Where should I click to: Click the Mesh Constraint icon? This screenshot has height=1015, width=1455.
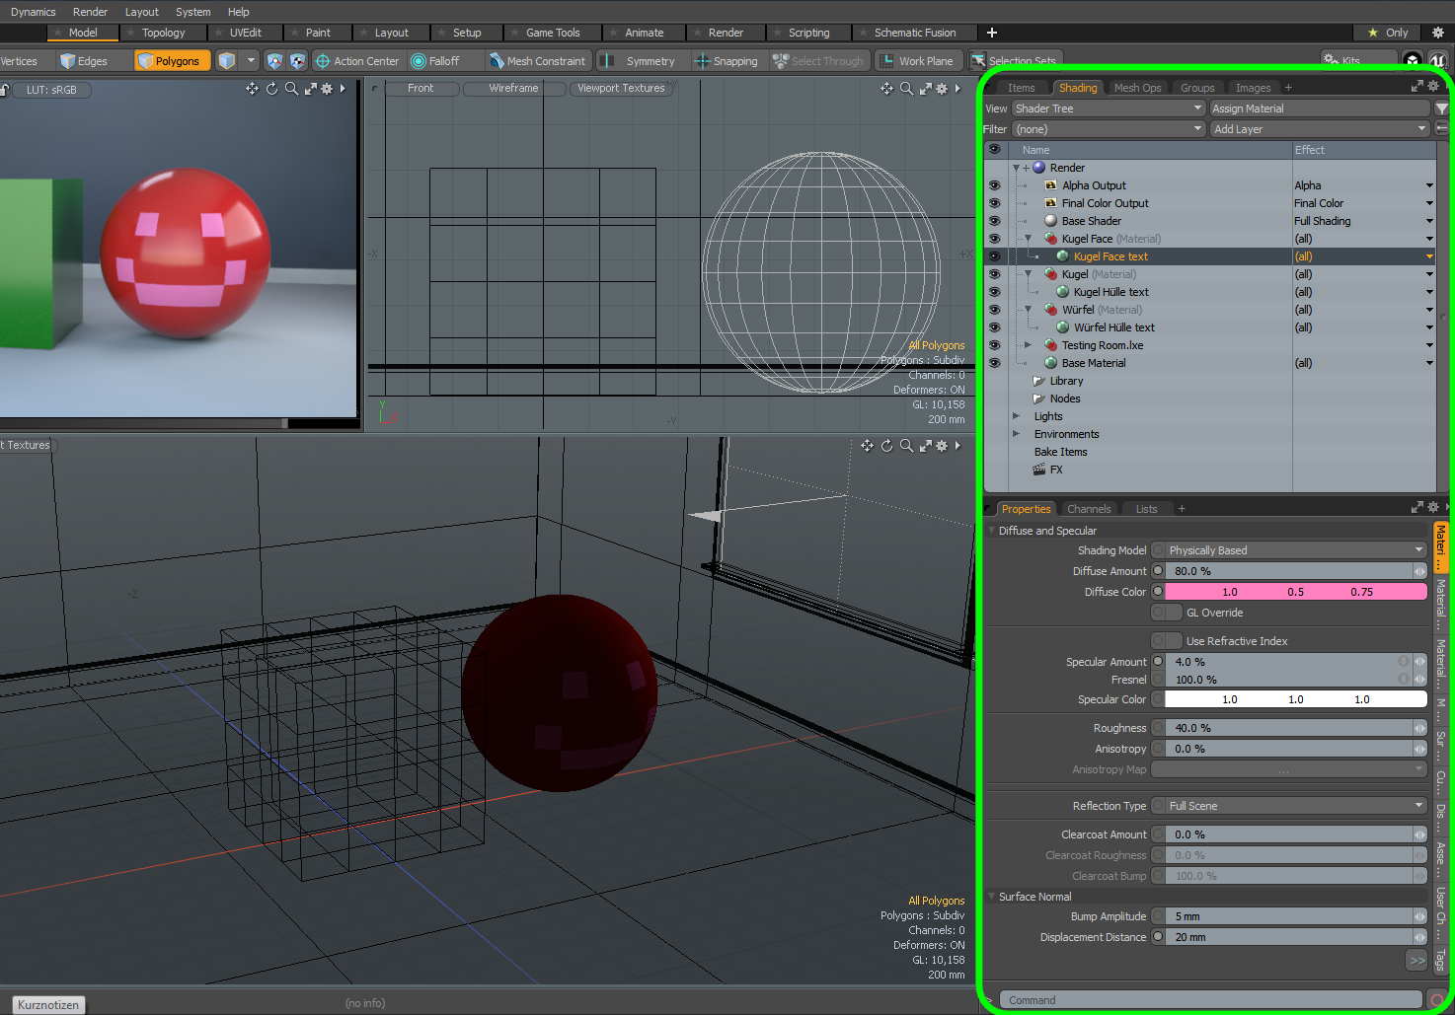point(497,61)
